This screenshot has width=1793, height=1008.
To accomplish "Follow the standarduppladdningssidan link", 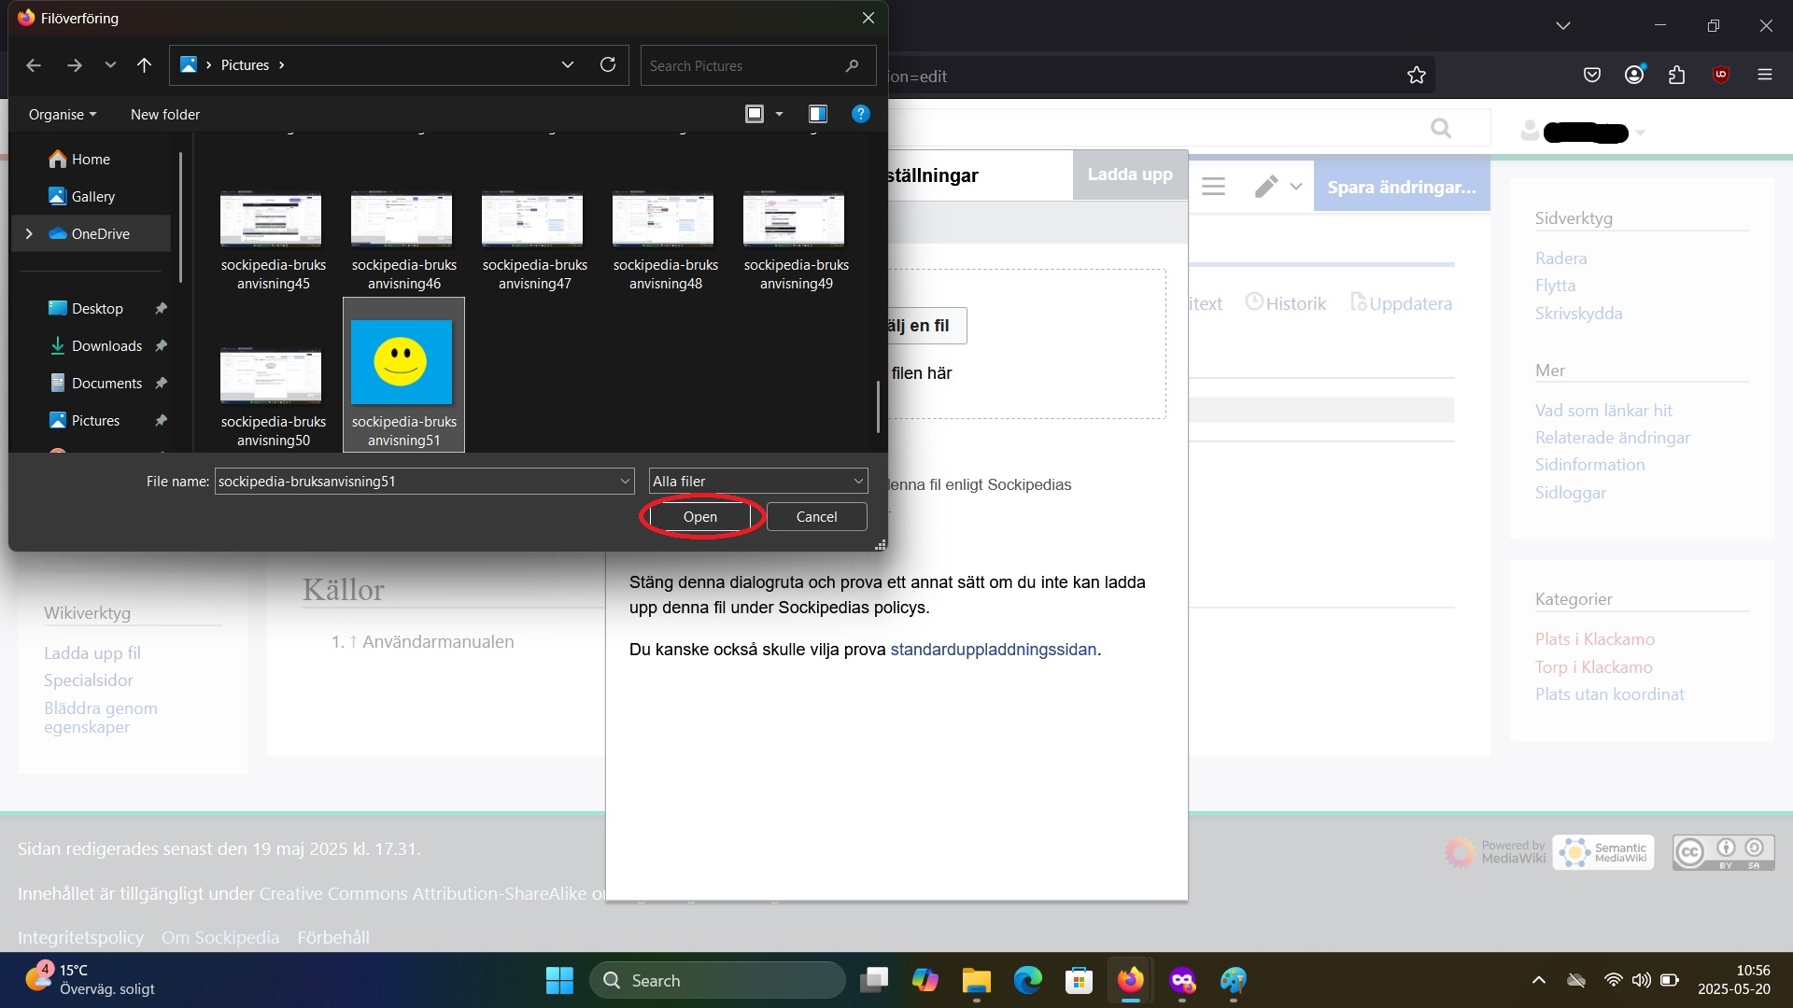I will click(993, 650).
